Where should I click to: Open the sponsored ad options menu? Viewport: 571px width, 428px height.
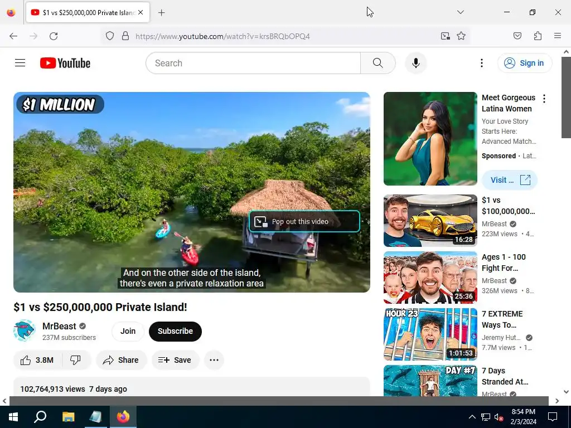point(544,99)
